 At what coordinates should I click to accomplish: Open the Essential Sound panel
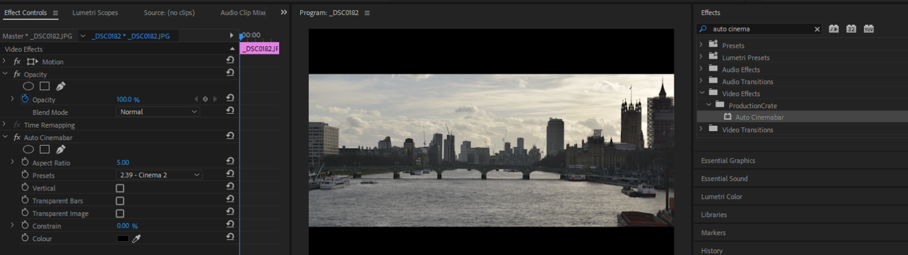coord(724,178)
